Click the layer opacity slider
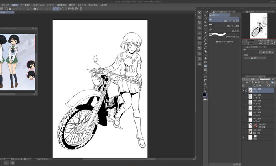 coord(265,79)
